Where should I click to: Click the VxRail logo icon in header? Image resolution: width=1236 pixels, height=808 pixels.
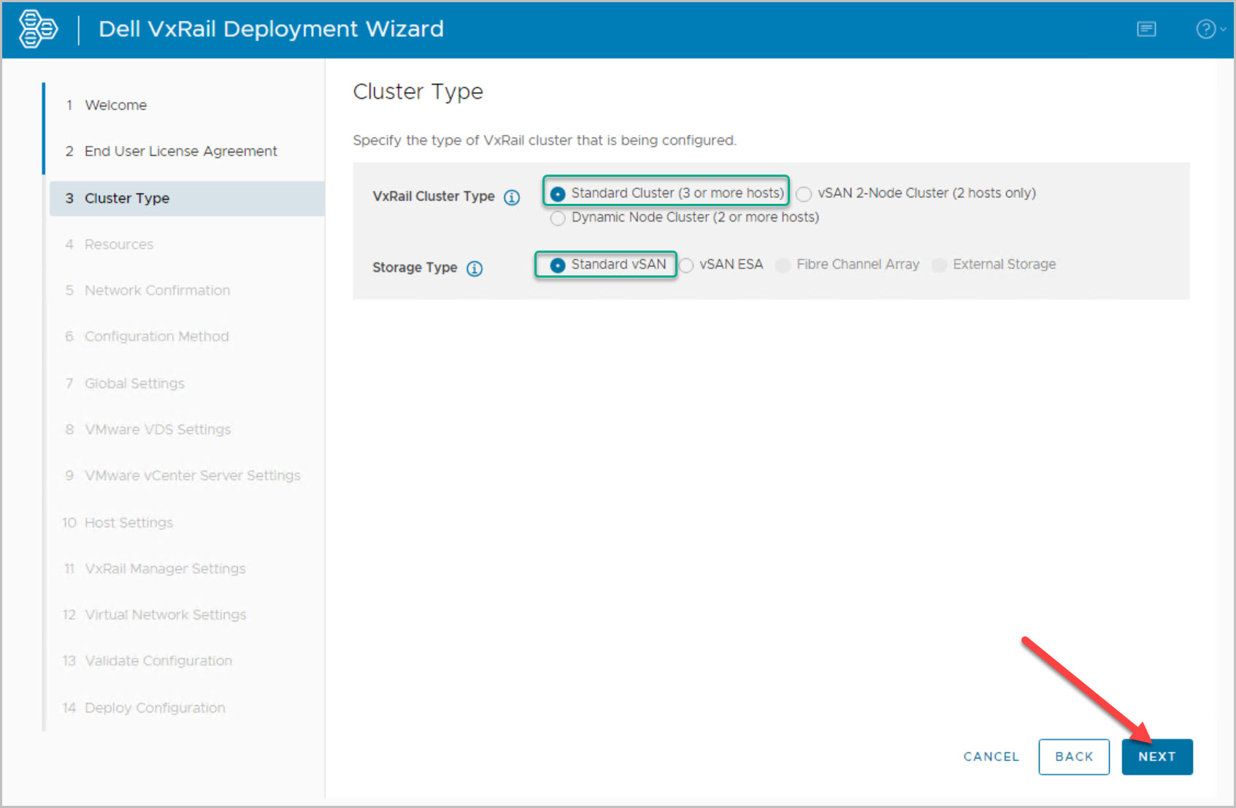tap(38, 29)
